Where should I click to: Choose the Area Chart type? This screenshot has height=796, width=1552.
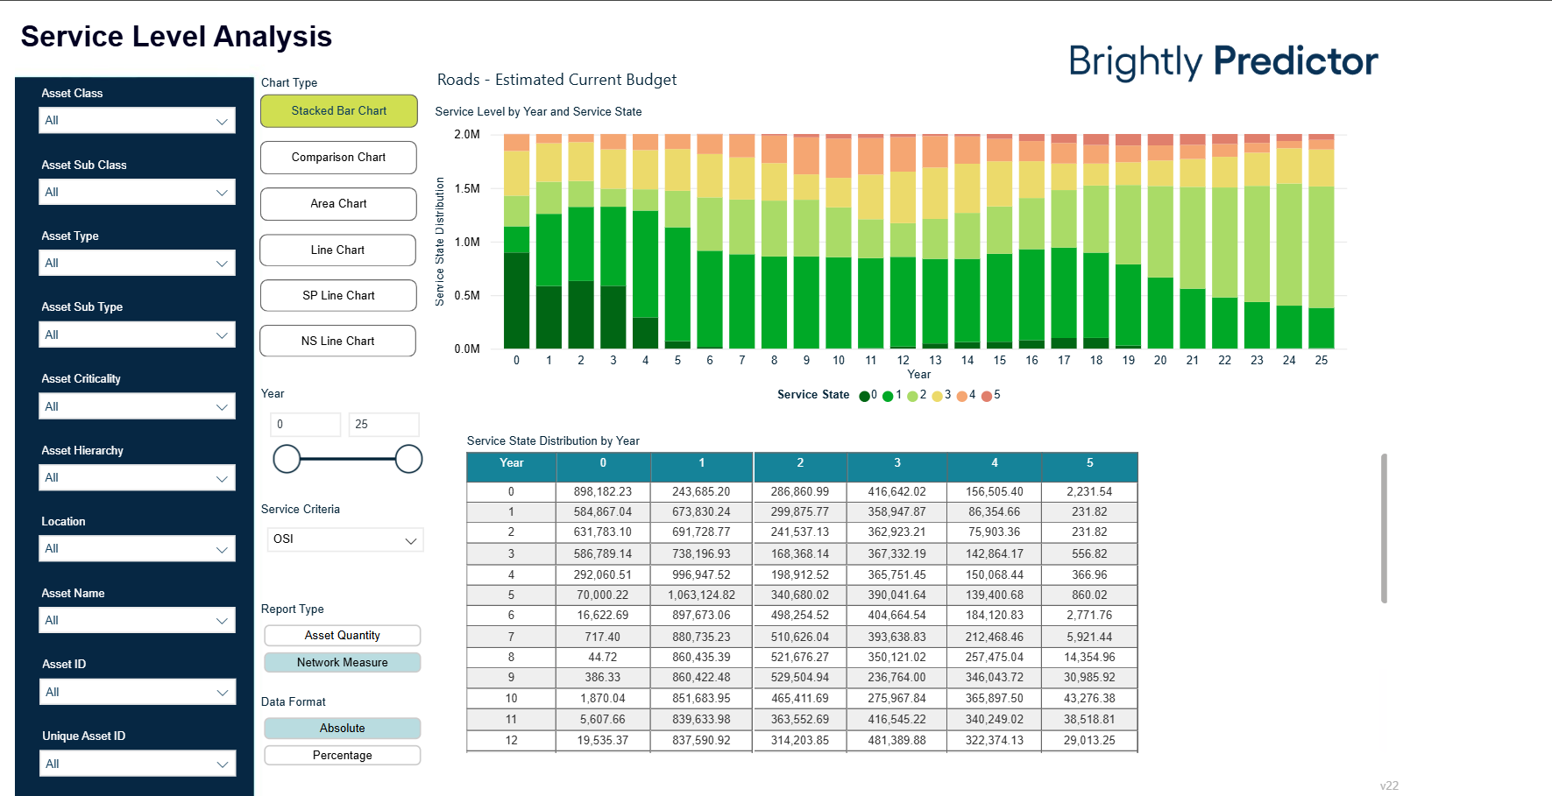338,204
